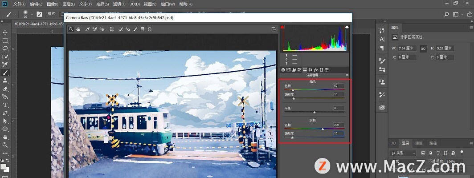Click the balance value field showing 0

click(x=339, y=108)
